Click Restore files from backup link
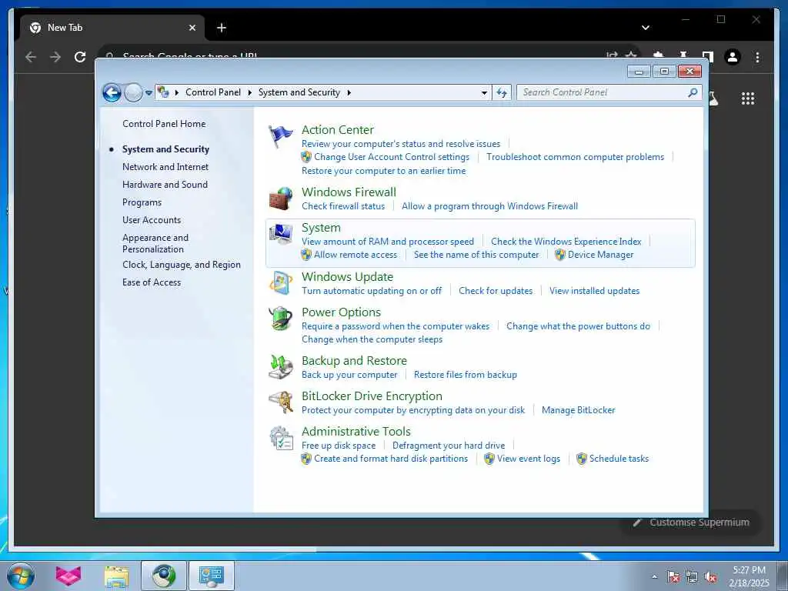The height and width of the screenshot is (591, 788). (x=466, y=375)
